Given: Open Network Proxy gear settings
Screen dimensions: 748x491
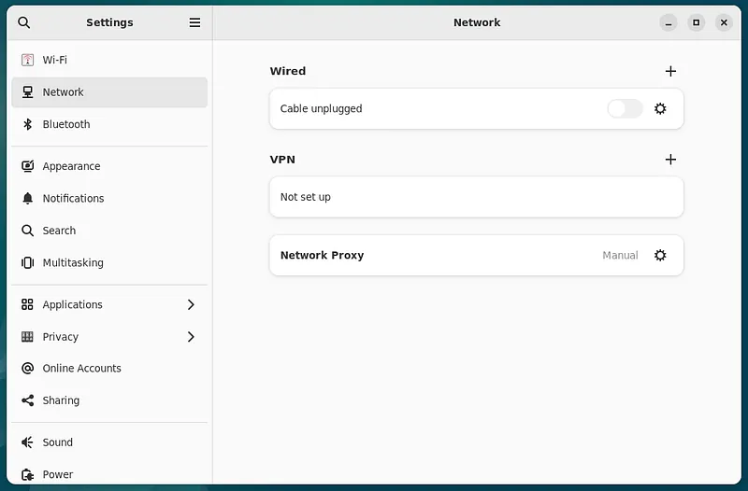Looking at the screenshot, I should click(x=660, y=255).
